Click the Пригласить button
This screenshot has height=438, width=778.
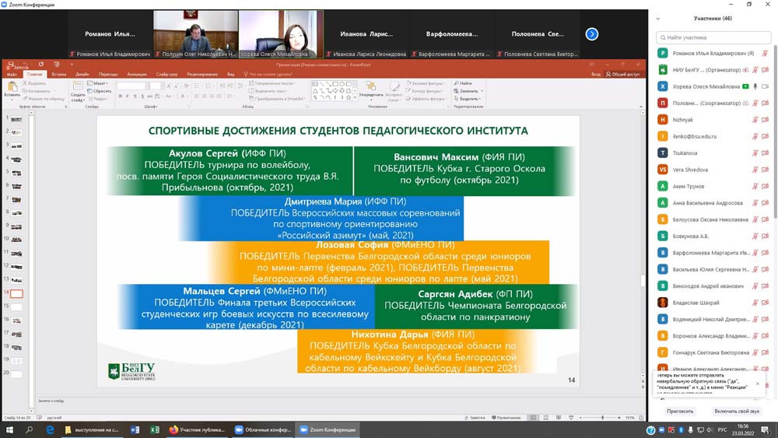click(680, 411)
